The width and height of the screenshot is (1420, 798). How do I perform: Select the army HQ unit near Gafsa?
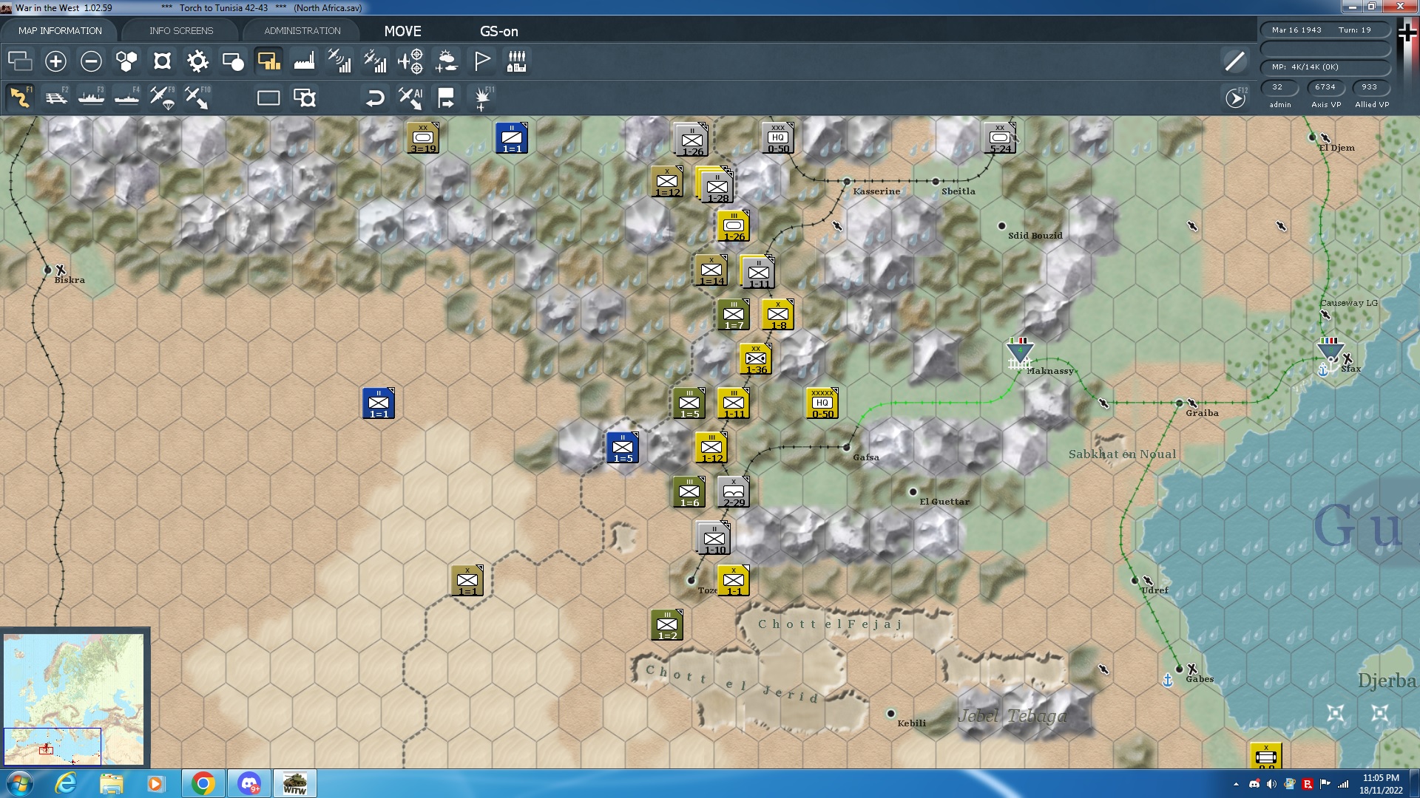click(x=822, y=403)
